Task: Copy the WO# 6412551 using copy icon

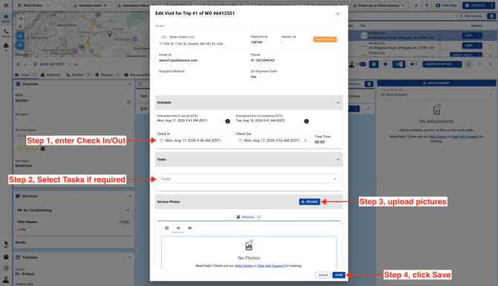Action: click(x=129, y=103)
